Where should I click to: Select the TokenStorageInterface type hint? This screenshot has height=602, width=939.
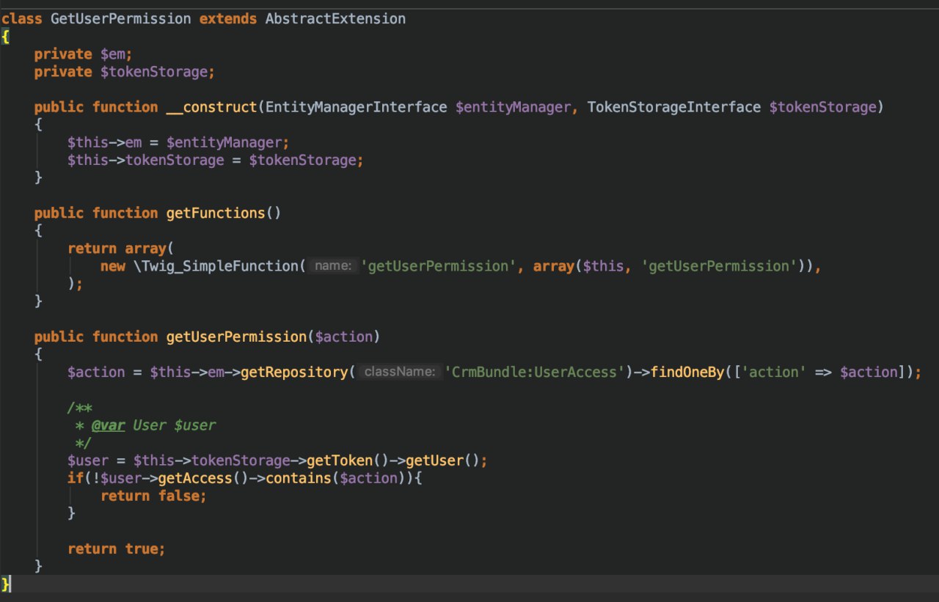(x=674, y=107)
